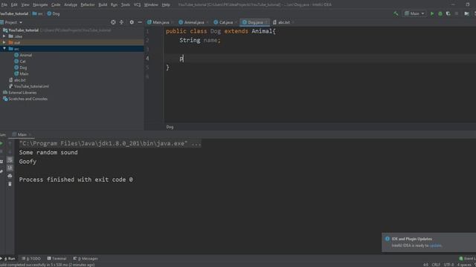476x267 pixels.
Task: Open the Edit menu
Action: (14, 4)
